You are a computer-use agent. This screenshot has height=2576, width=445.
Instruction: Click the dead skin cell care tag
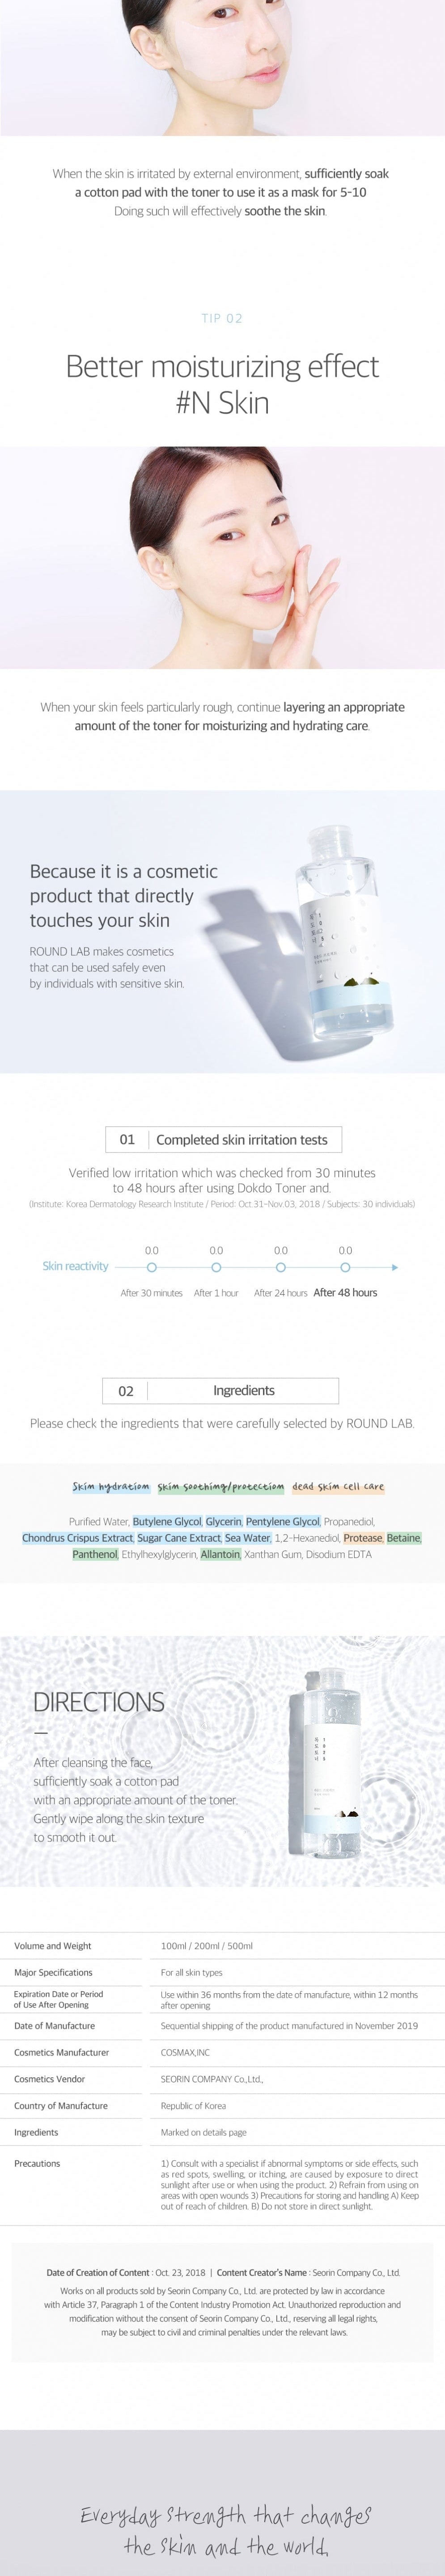338,1486
